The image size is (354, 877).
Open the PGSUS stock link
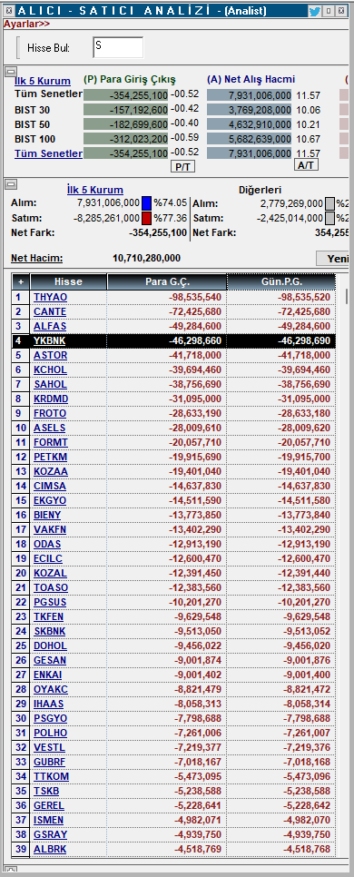50,603
